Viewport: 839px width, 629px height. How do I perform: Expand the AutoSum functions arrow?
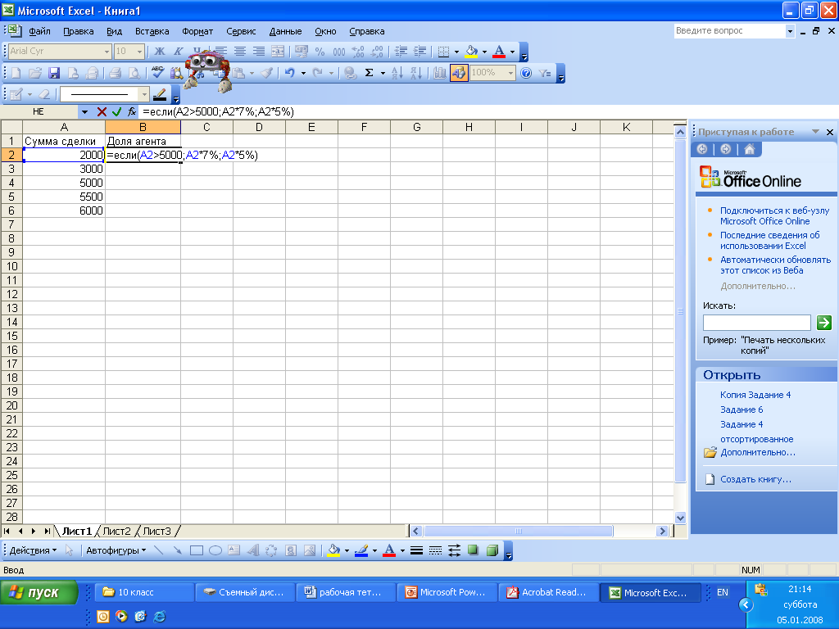(x=383, y=73)
